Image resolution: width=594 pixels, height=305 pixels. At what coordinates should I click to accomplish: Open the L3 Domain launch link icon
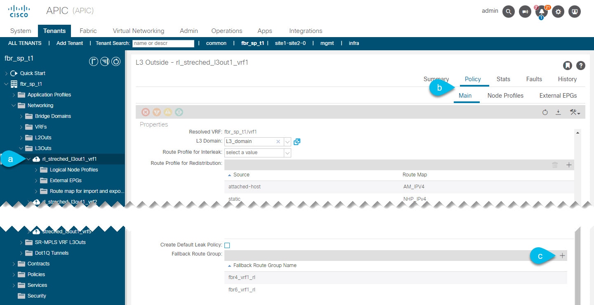click(x=297, y=142)
